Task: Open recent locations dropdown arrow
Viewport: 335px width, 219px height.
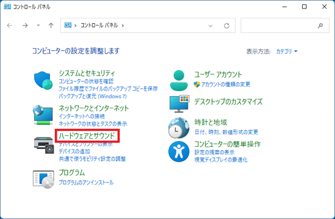Action: [x=38, y=26]
